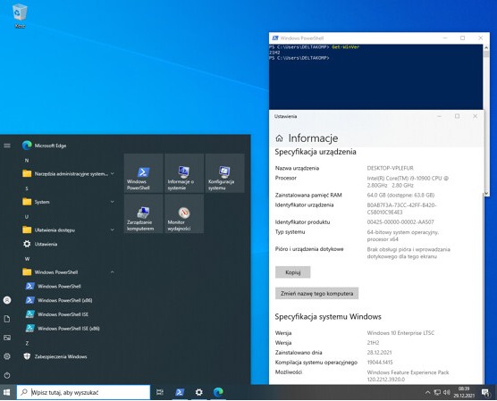
Task: Click the taskbar search box
Action: point(83,393)
